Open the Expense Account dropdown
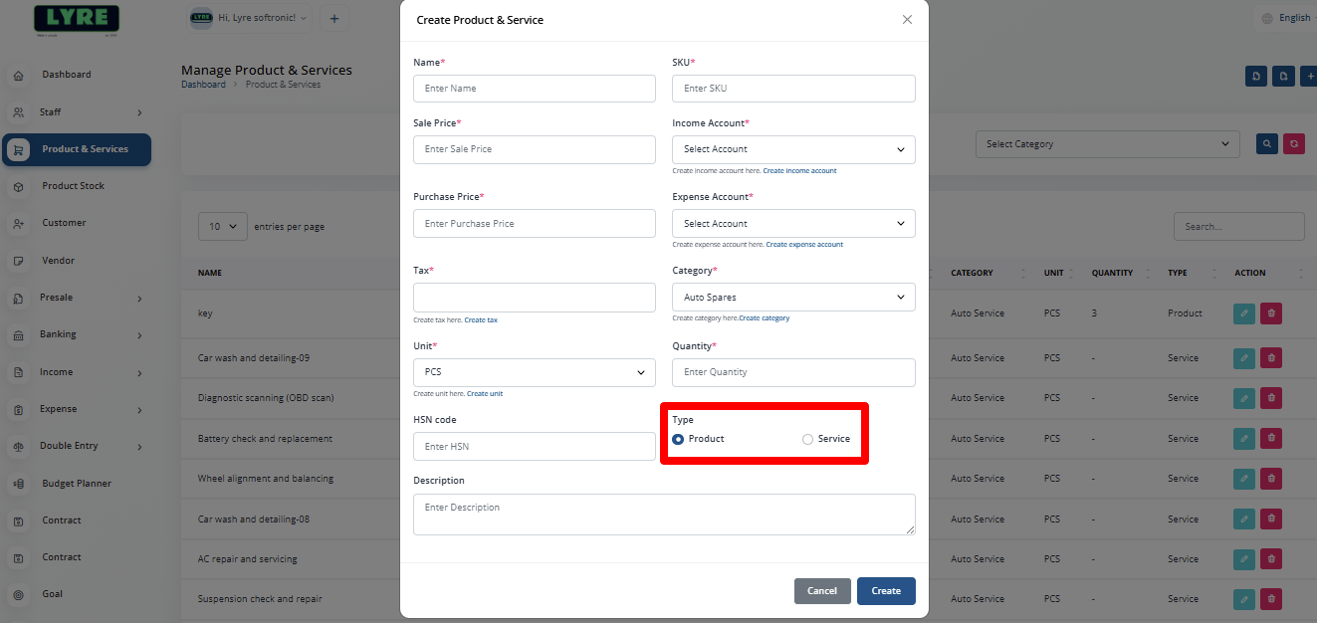 [793, 224]
